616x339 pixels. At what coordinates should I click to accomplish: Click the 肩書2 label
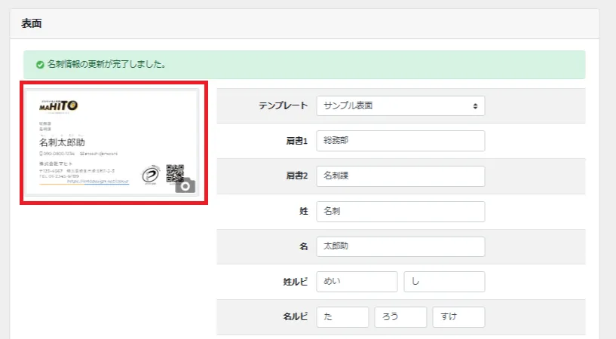click(x=296, y=176)
